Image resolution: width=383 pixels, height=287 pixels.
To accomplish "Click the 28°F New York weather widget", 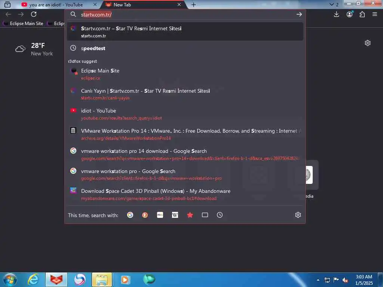I will pyautogui.click(x=34, y=49).
